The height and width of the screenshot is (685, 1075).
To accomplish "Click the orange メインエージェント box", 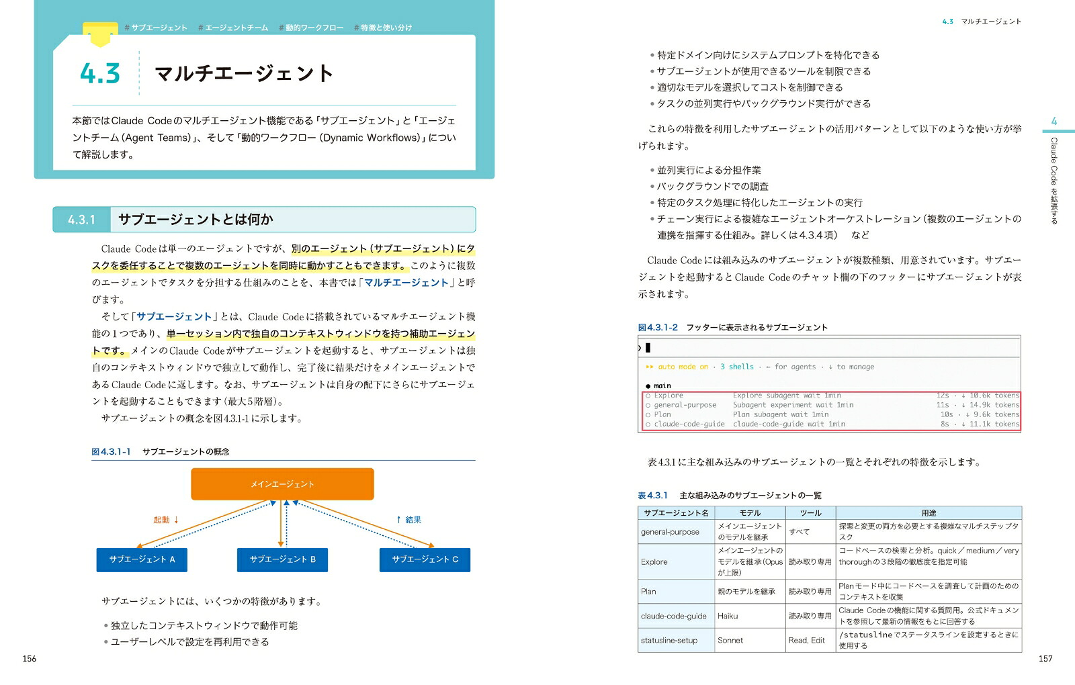I will point(282,484).
